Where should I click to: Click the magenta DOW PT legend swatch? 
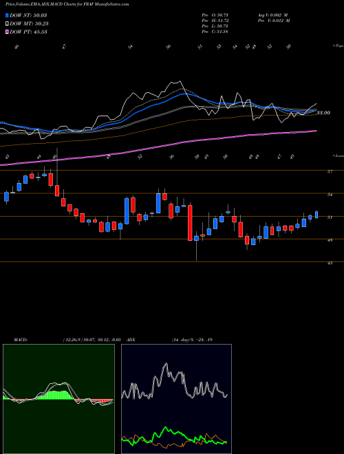coord(7,32)
